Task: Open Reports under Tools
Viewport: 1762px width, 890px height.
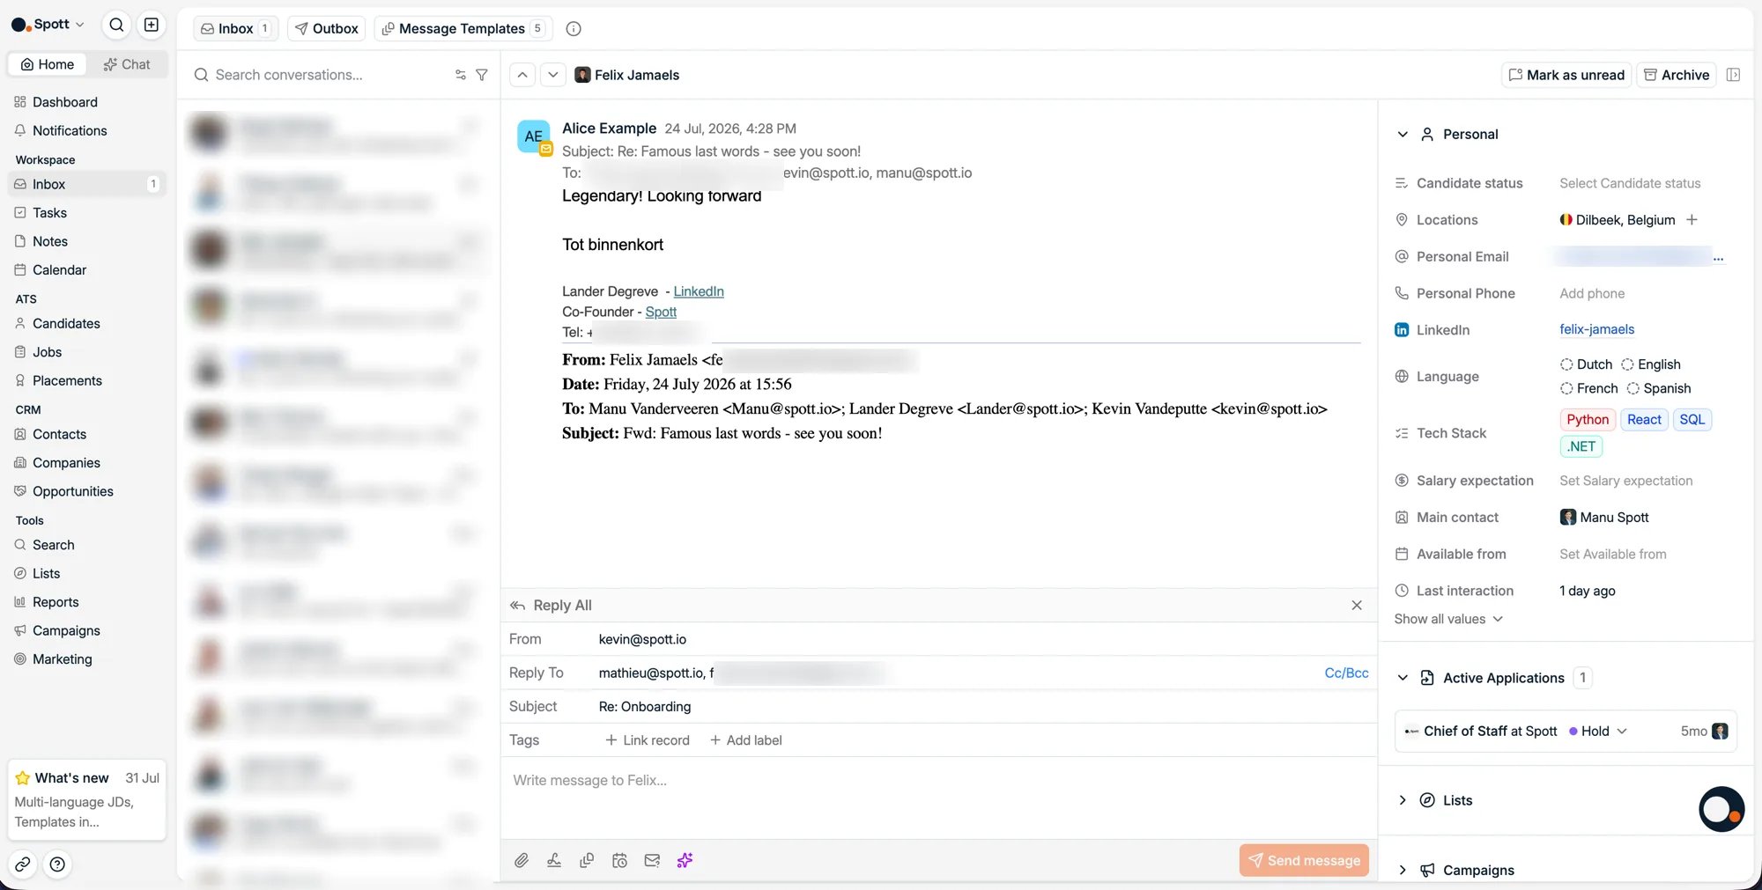Action: 86,602
